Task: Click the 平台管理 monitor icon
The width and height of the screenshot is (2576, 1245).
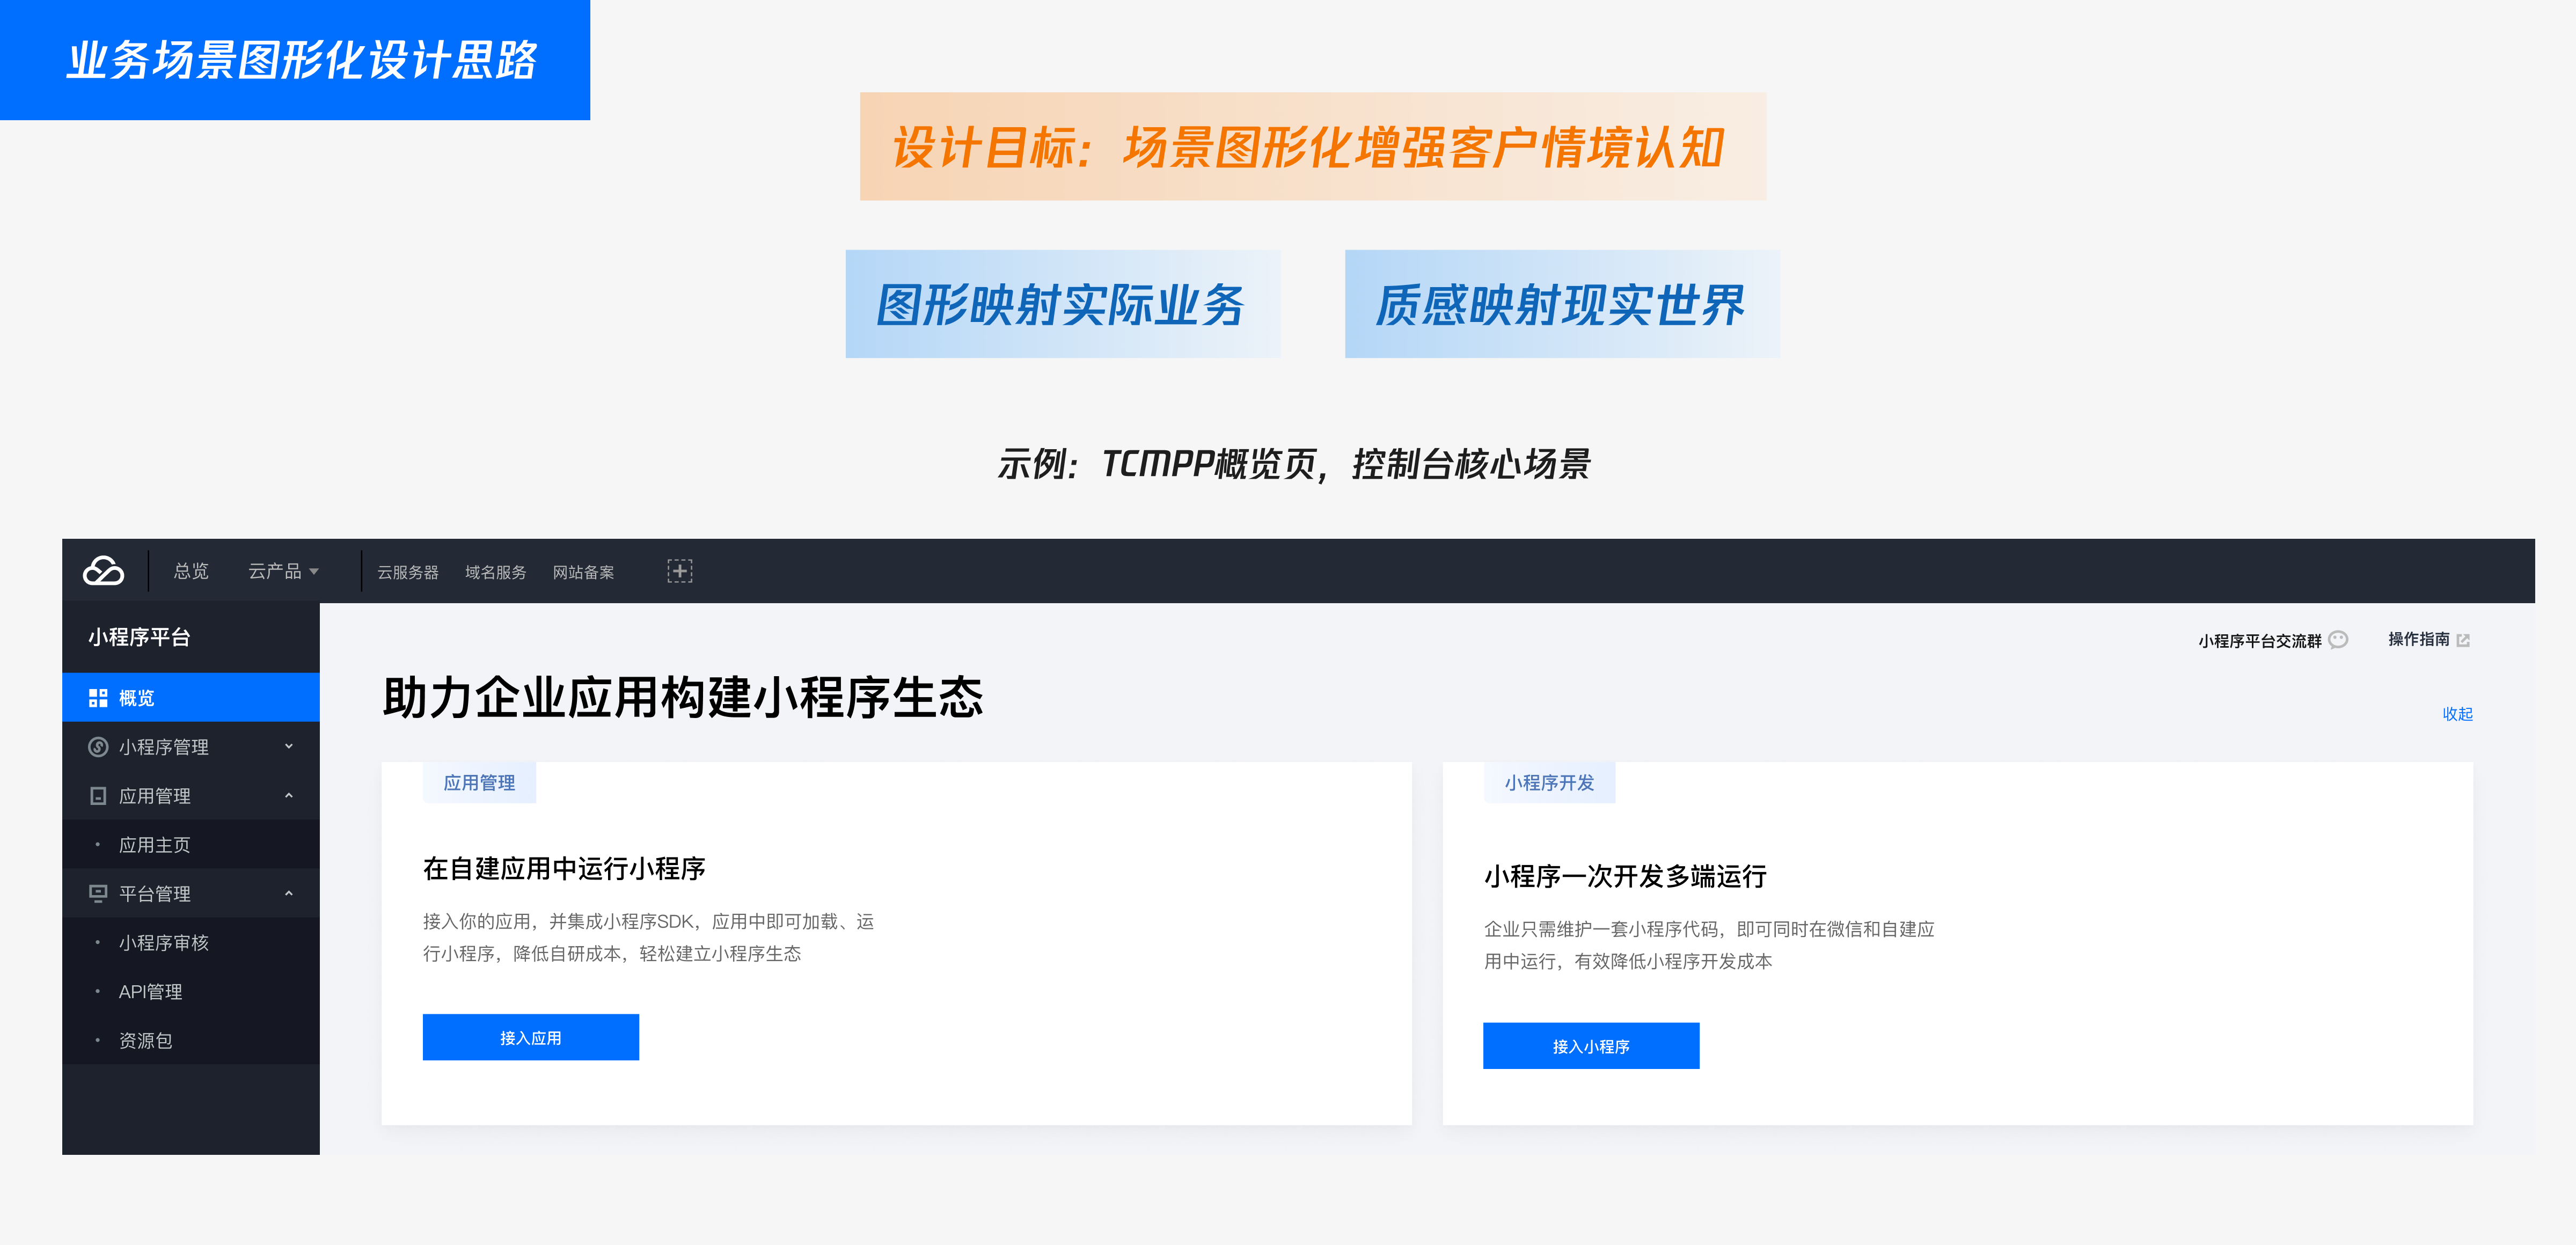Action: click(98, 893)
